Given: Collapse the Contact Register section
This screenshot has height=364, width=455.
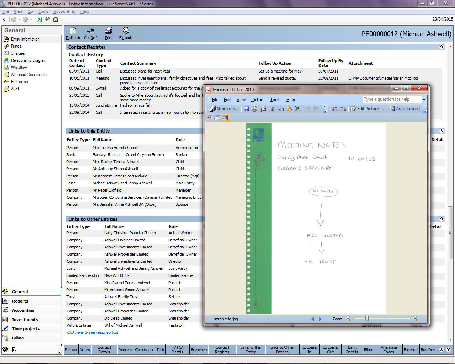Looking at the screenshot, I should pyautogui.click(x=441, y=47).
